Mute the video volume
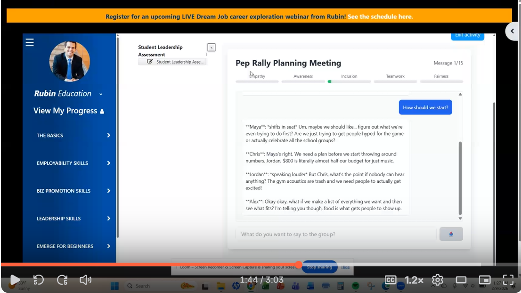This screenshot has width=521, height=293. click(x=85, y=280)
